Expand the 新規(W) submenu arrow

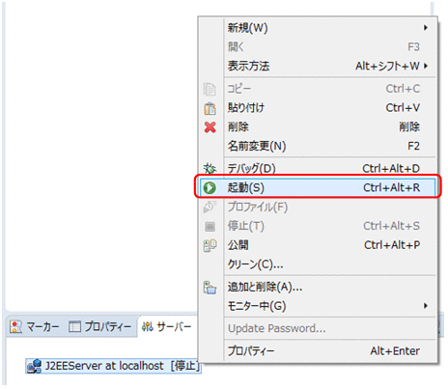click(x=426, y=28)
